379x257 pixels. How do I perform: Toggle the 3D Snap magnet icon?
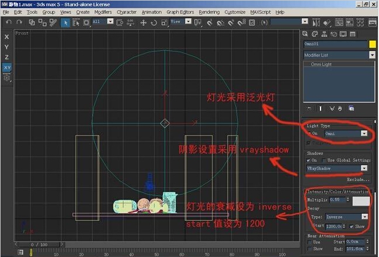210,23
